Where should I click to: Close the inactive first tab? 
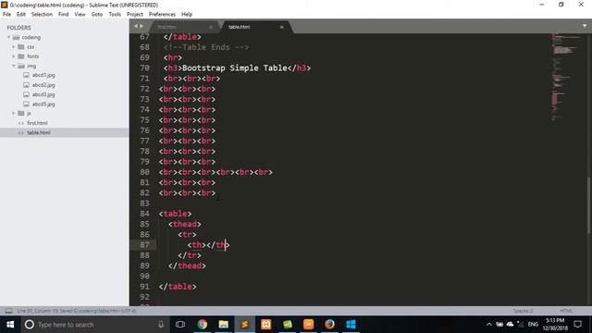click(x=211, y=27)
